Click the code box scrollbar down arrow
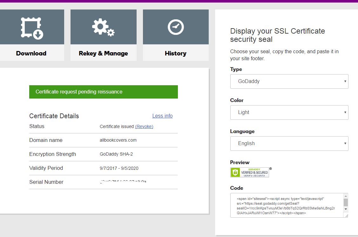Screen dimensions: 358x237 (346, 209)
